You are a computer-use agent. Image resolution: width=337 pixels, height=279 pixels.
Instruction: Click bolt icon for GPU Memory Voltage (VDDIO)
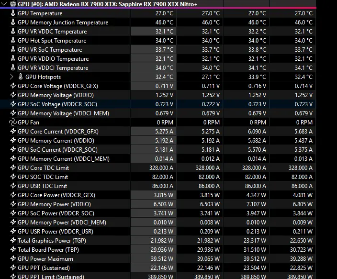tap(13, 95)
